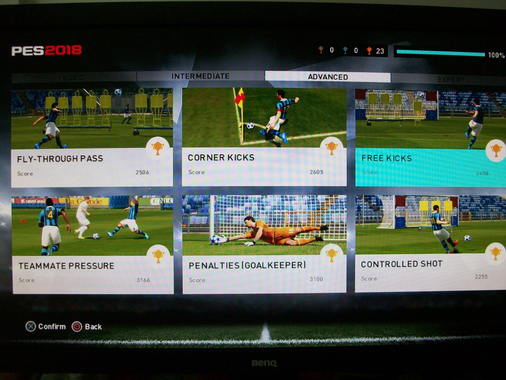506x380 pixels.
Task: Click the Penalties (Goalkeeper) trophy icon
Action: coord(332,255)
